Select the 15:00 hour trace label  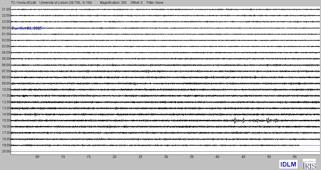6,120
